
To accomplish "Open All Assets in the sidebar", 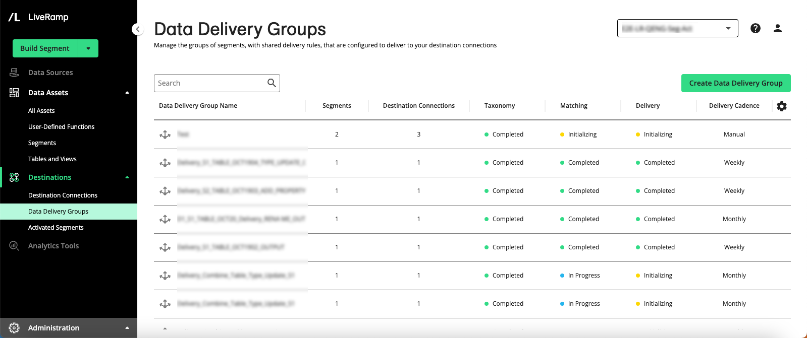I will [x=41, y=111].
